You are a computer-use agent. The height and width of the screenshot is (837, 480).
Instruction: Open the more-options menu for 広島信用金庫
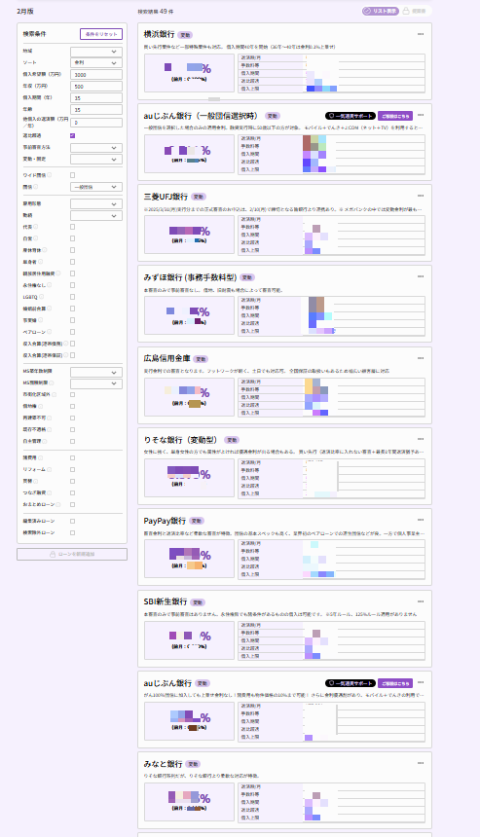coord(421,358)
